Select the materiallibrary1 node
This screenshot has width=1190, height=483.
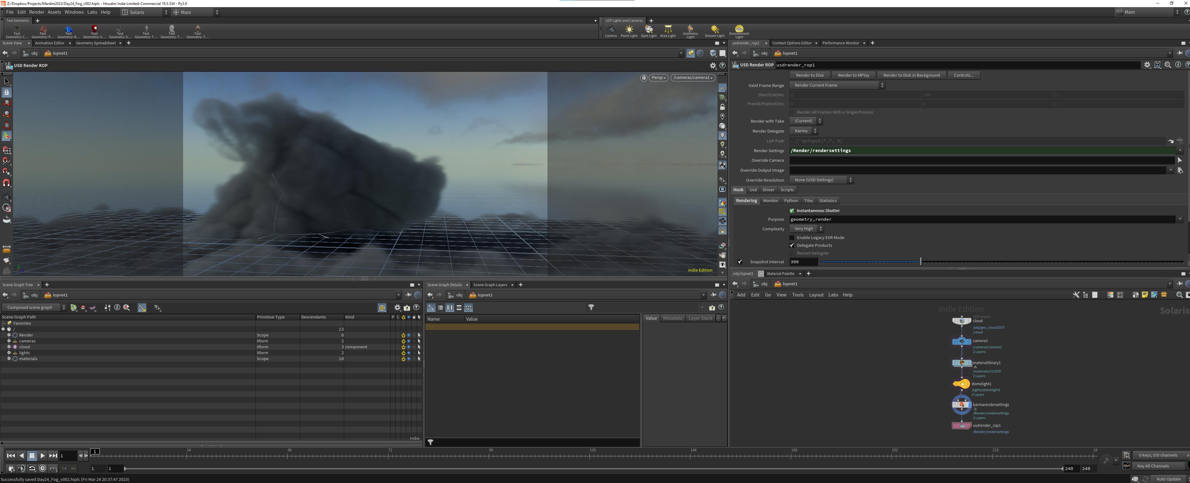(x=961, y=363)
